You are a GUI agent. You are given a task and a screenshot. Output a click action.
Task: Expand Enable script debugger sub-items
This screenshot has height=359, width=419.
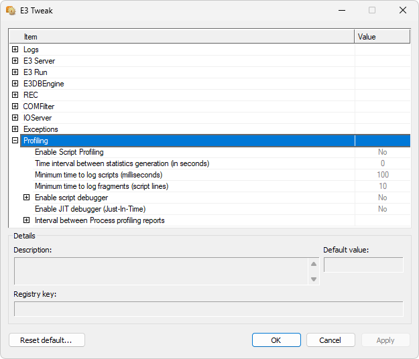[26, 198]
